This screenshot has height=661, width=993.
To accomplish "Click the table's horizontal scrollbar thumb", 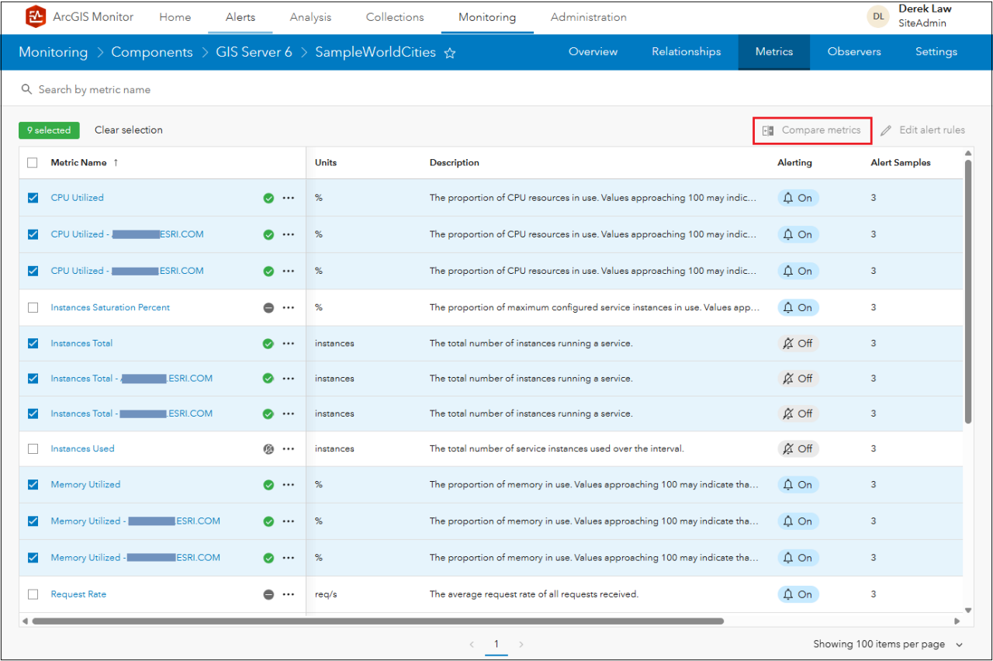I will 378,621.
